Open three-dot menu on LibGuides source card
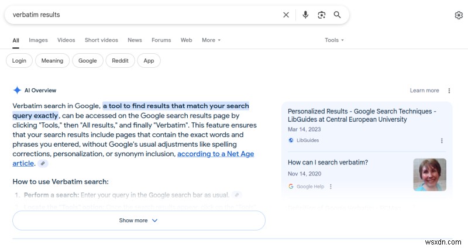 coord(442,140)
